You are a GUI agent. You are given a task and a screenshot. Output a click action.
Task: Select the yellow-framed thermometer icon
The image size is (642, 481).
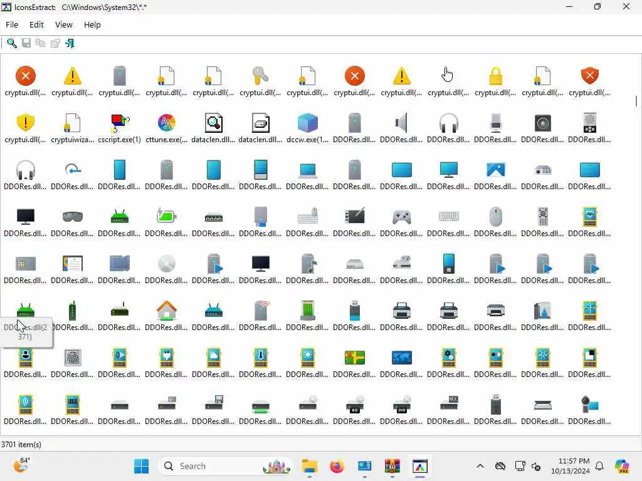point(260,358)
